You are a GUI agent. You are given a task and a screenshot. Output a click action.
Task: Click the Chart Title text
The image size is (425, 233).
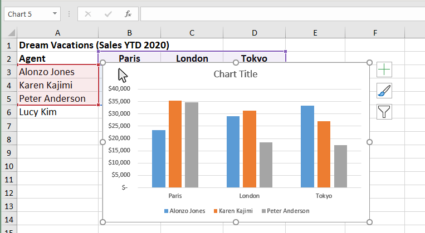235,74
